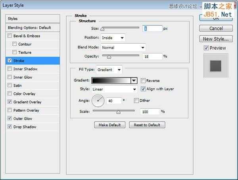The image size is (238, 180).
Task: Click the gradient preview bar
Action: [x=111, y=81]
